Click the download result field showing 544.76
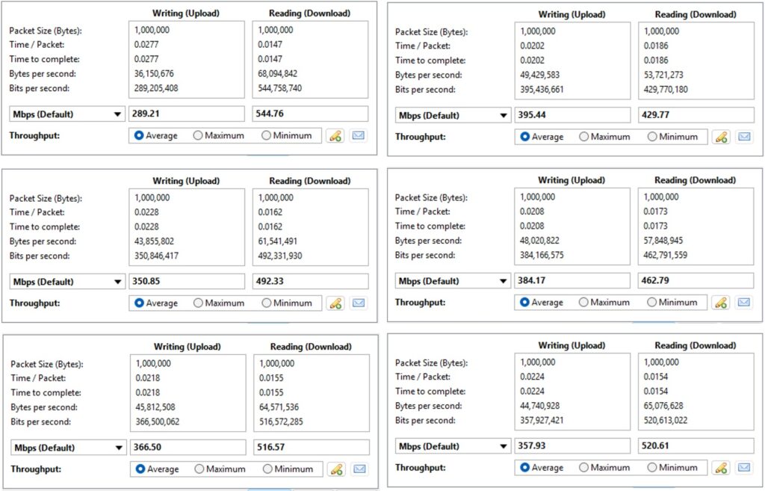765x491 pixels. 310,114
